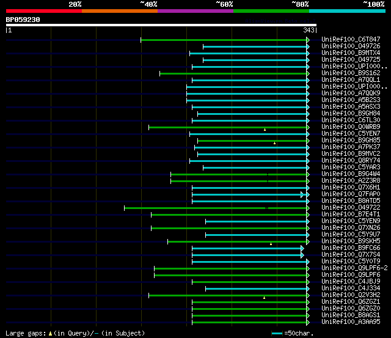Click the yellow query-gap marker in the B9SKH5 row
391x338 pixels.
(x=271, y=244)
